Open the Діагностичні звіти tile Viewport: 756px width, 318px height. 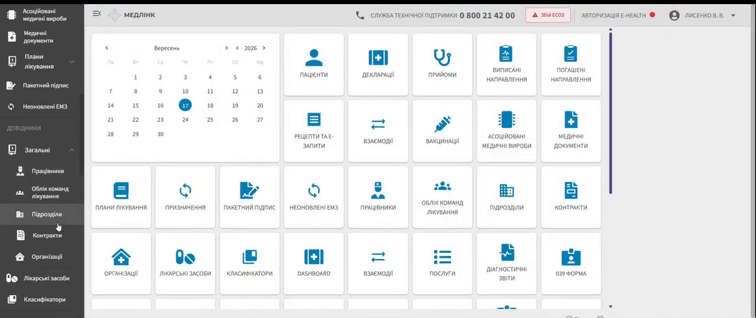tap(507, 263)
